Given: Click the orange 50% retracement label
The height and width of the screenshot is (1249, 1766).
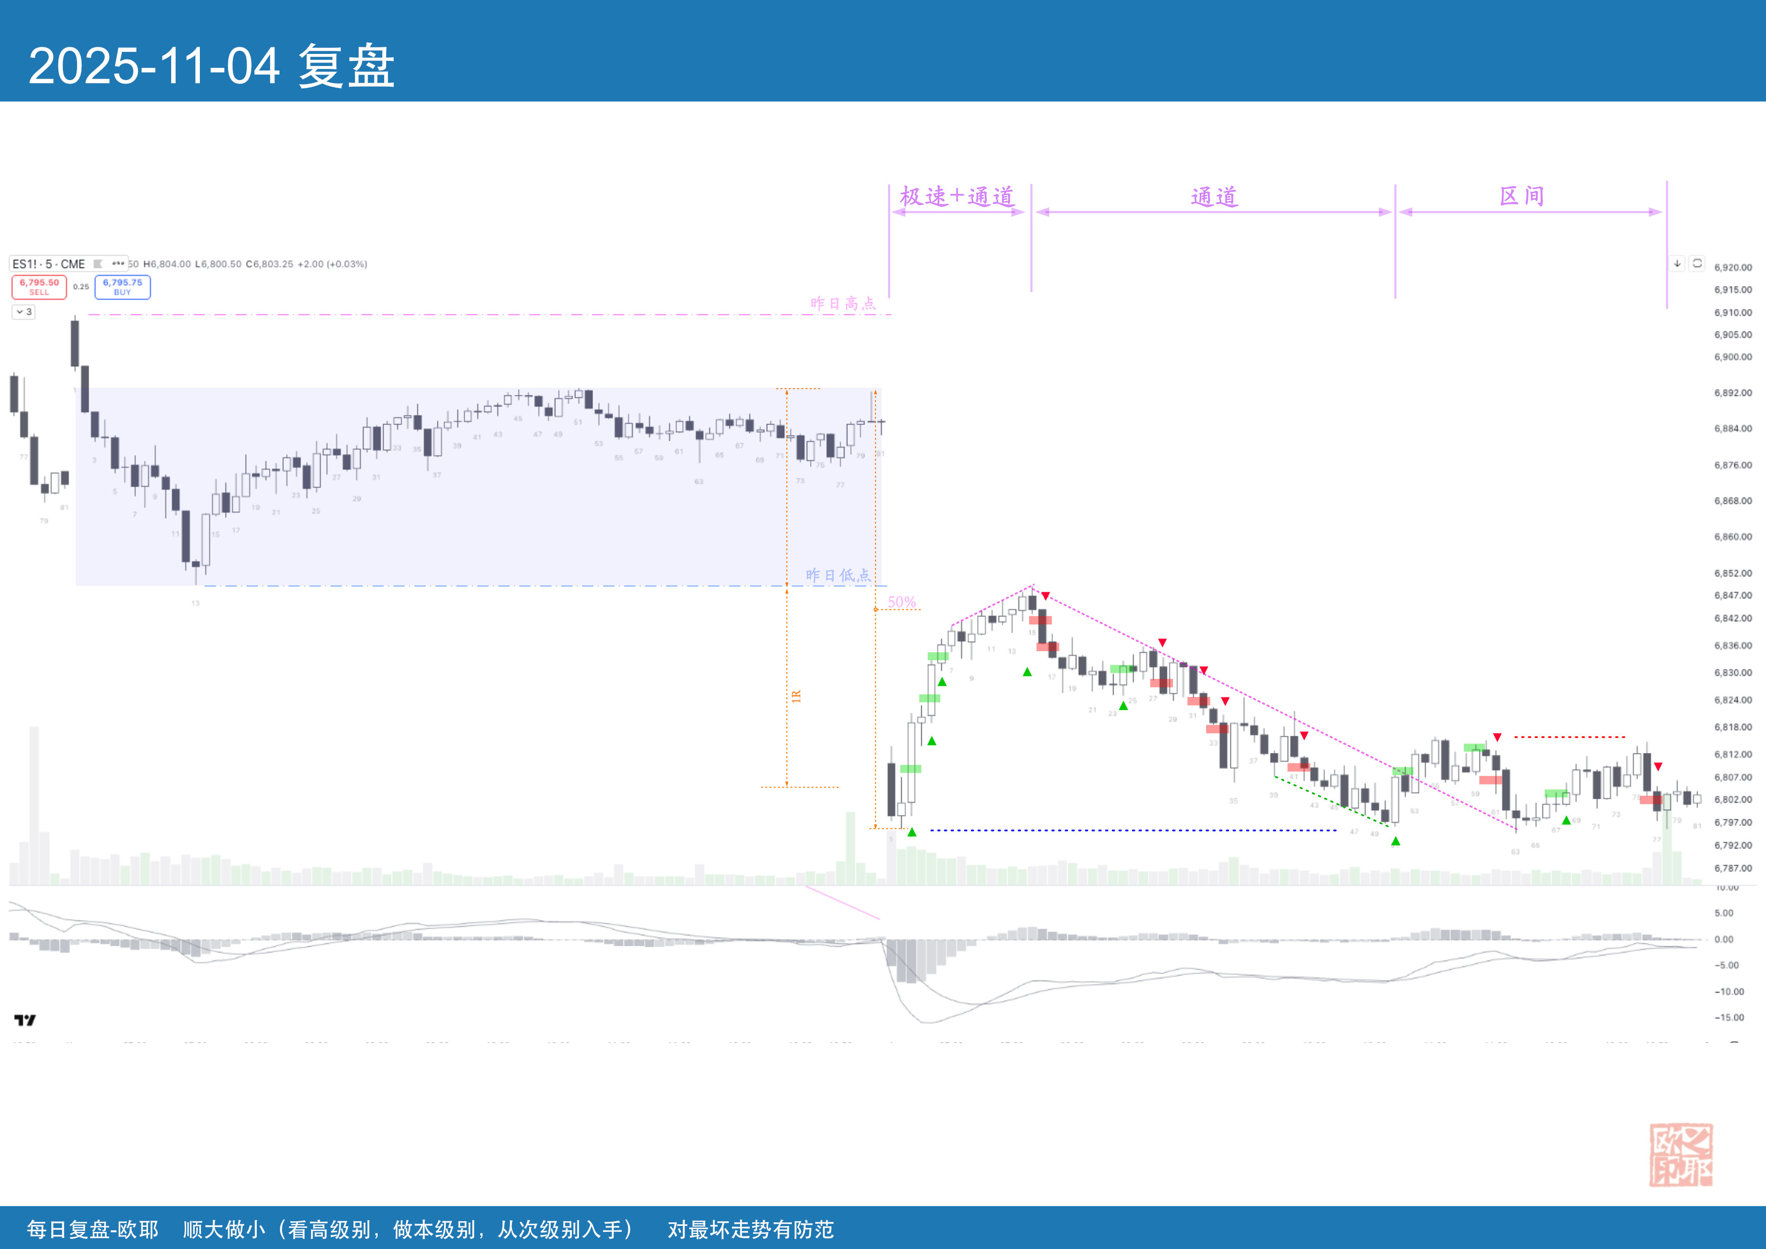Looking at the screenshot, I should click(902, 602).
